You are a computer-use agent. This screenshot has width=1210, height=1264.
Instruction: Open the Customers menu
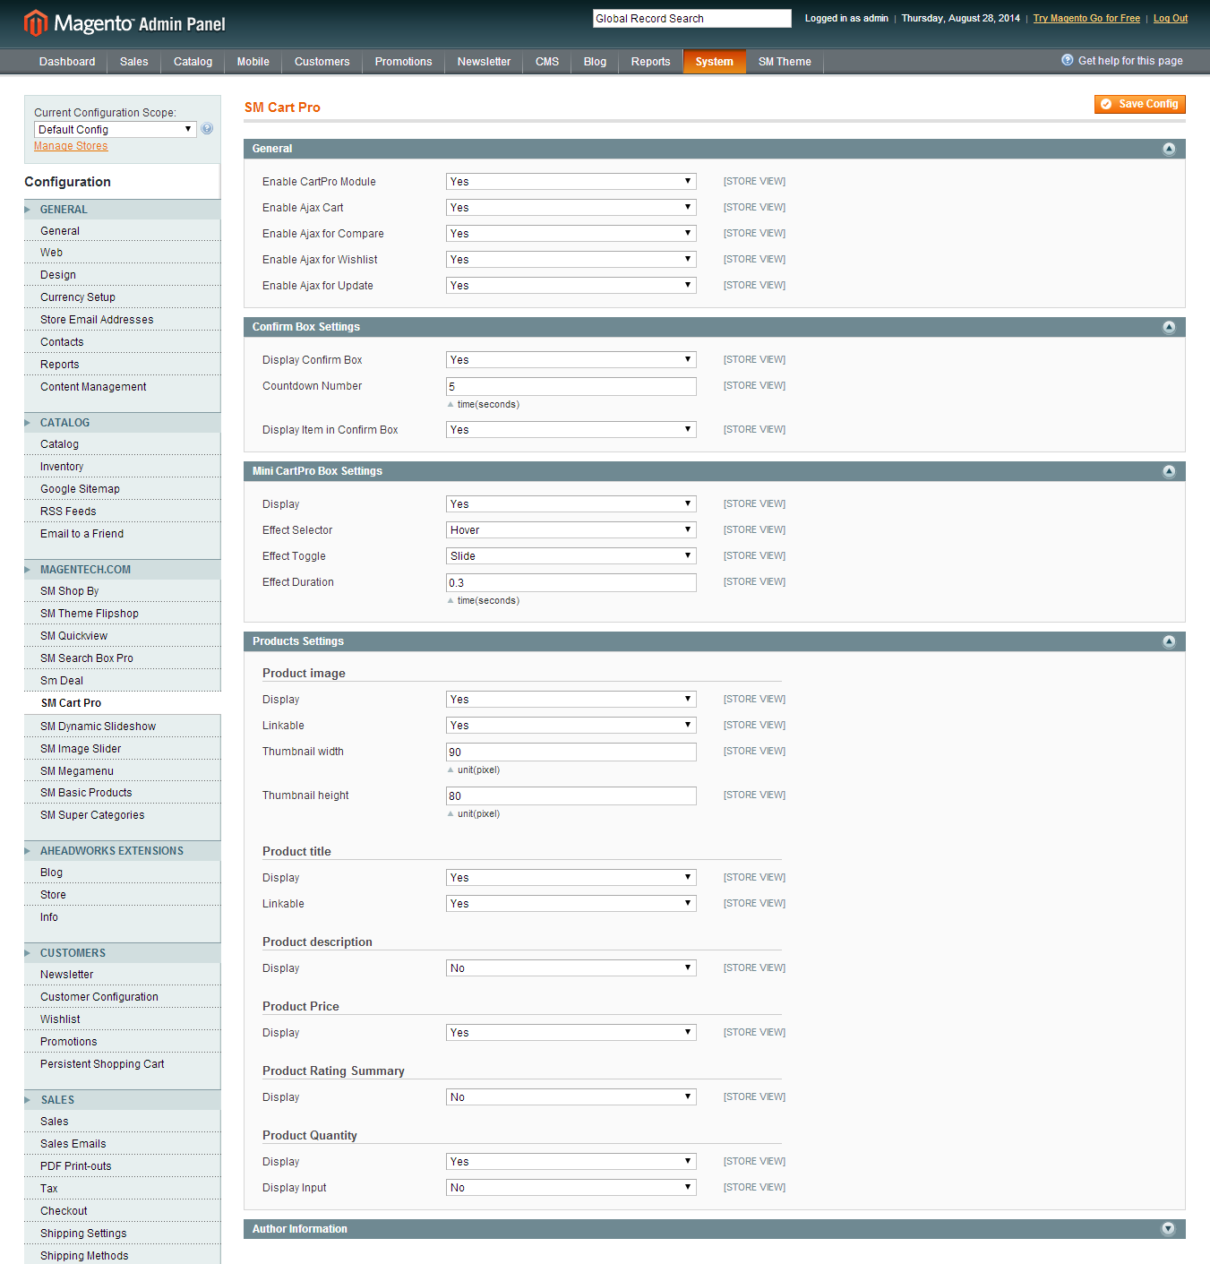322,62
